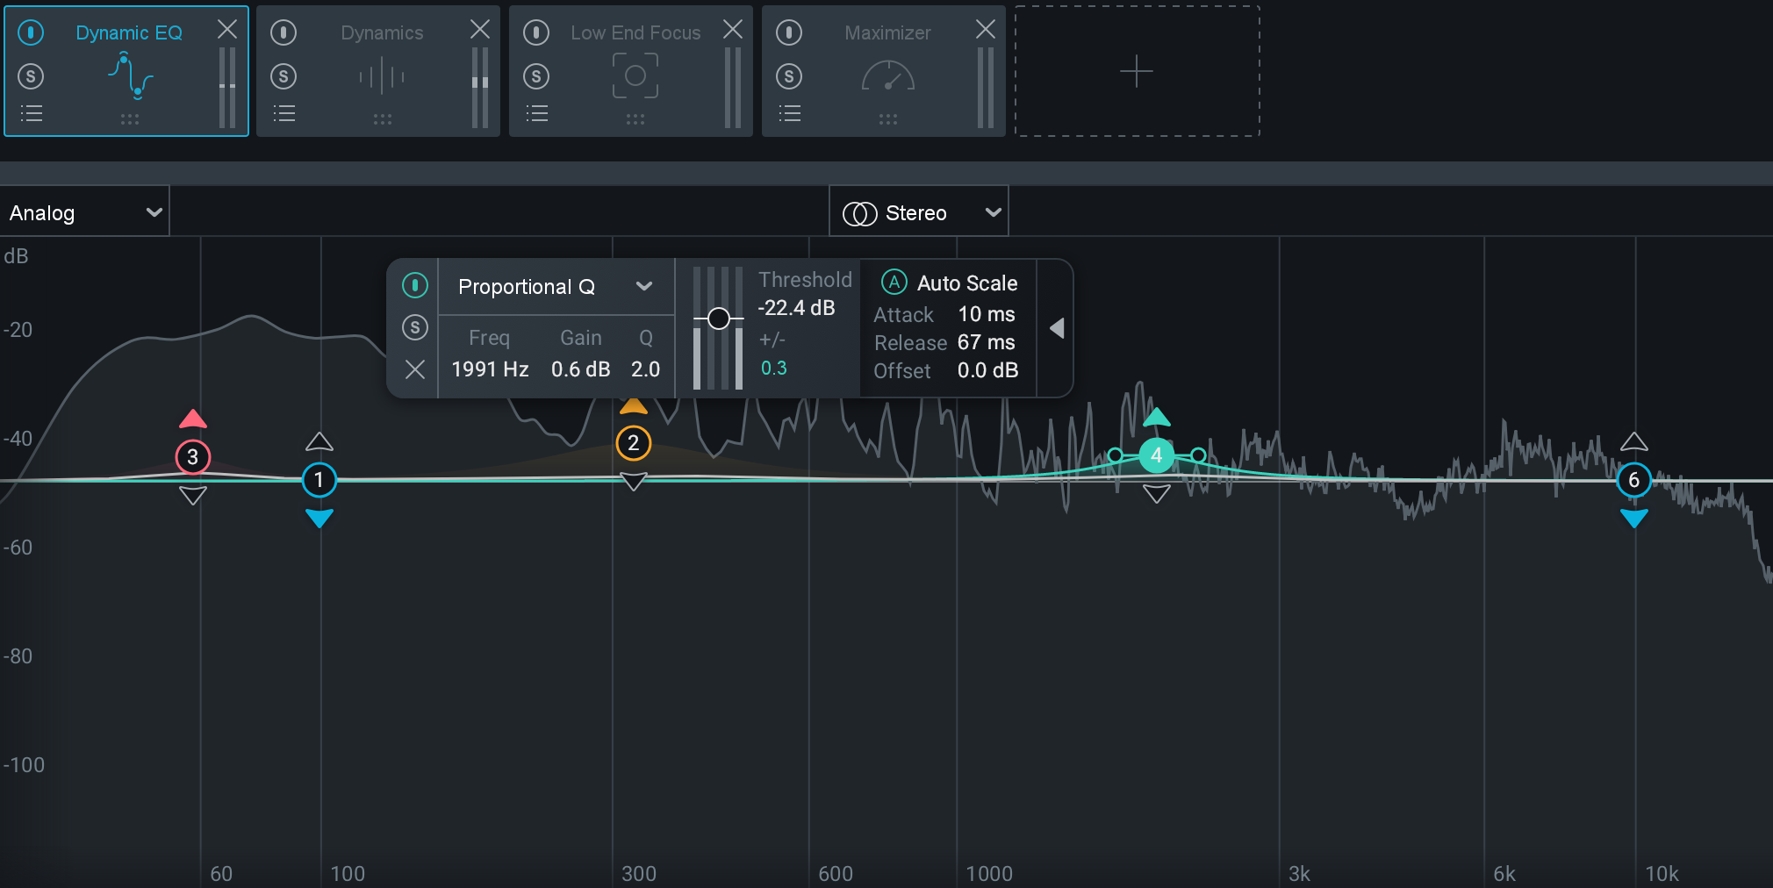
Task: Remove the Low End Focus module
Action: tap(733, 29)
